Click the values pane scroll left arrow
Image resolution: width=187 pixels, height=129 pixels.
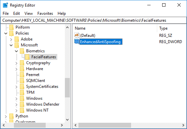tap(75, 125)
